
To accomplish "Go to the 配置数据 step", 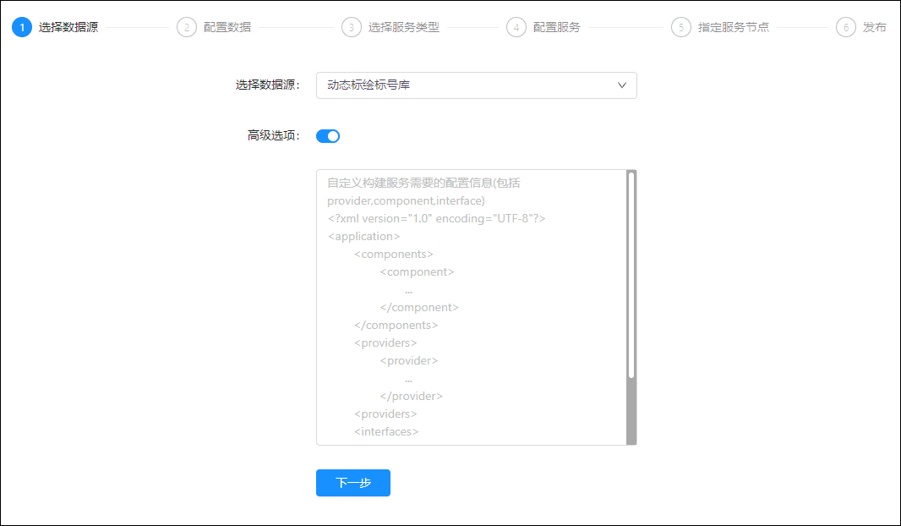I will coord(227,27).
